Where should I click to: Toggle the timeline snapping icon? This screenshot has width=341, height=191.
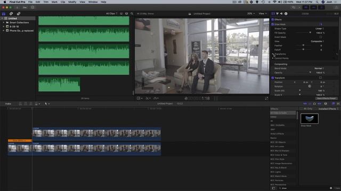pos(319,104)
